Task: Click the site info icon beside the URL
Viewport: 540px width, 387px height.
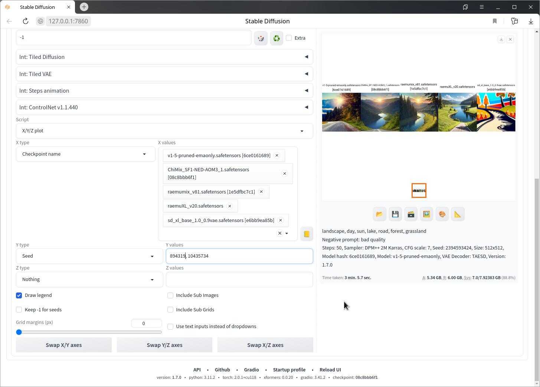Action: click(40, 21)
